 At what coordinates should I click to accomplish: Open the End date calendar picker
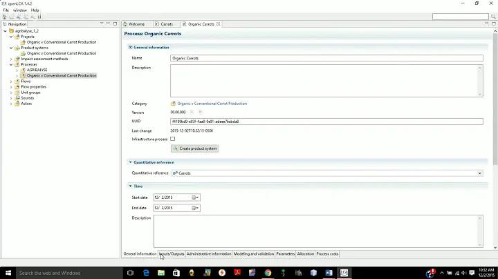click(x=195, y=208)
